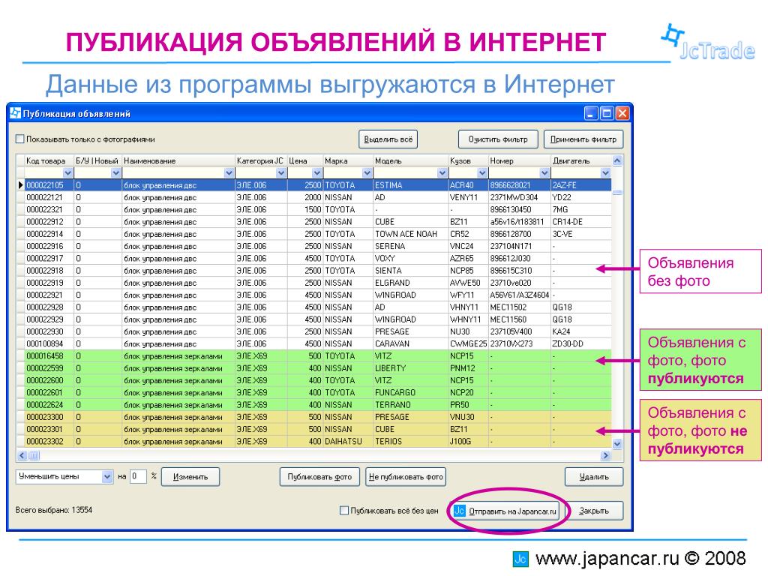The width and height of the screenshot is (768, 576).
Task: Click 'Публиковать фото' button
Action: [x=319, y=477]
